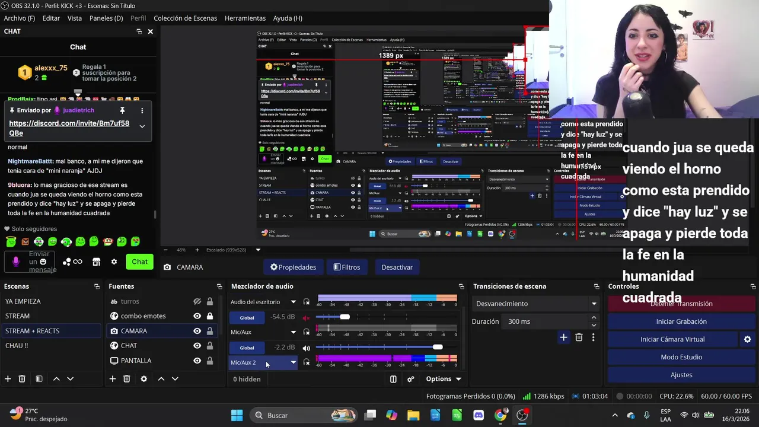Remove scene transition trash icon
Image resolution: width=759 pixels, height=427 pixels.
(x=579, y=337)
